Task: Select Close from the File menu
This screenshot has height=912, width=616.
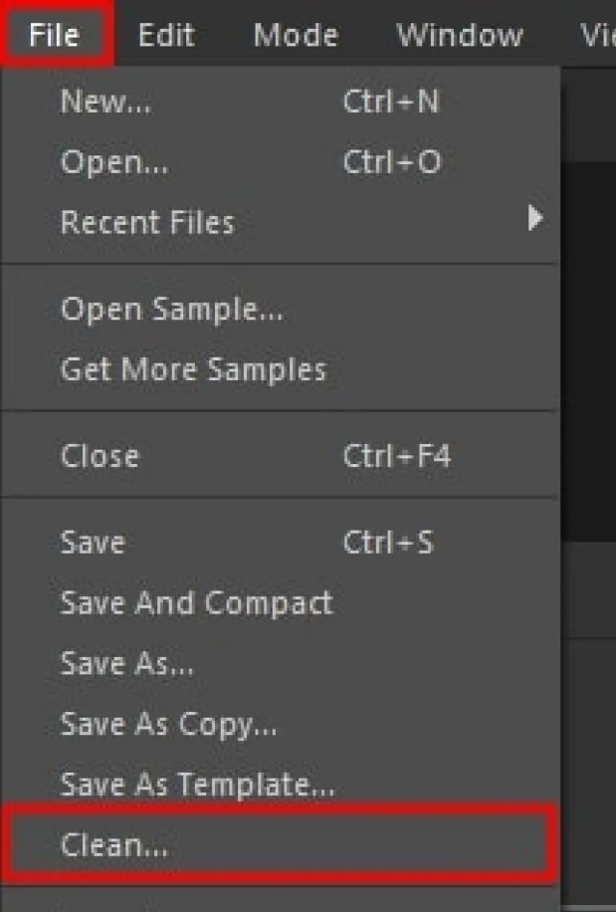Action: coord(100,456)
